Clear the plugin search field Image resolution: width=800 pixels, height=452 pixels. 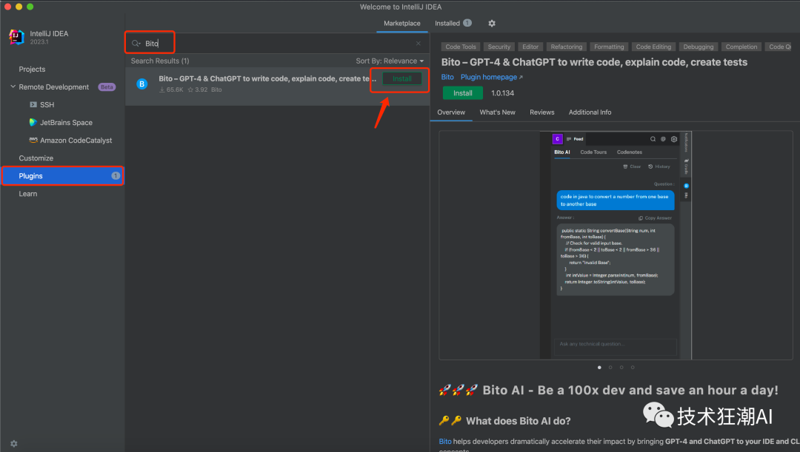pyautogui.click(x=418, y=44)
